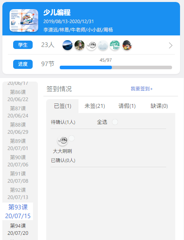
Task: Select lesson 第94课 20/07/20
Action: [18, 229]
